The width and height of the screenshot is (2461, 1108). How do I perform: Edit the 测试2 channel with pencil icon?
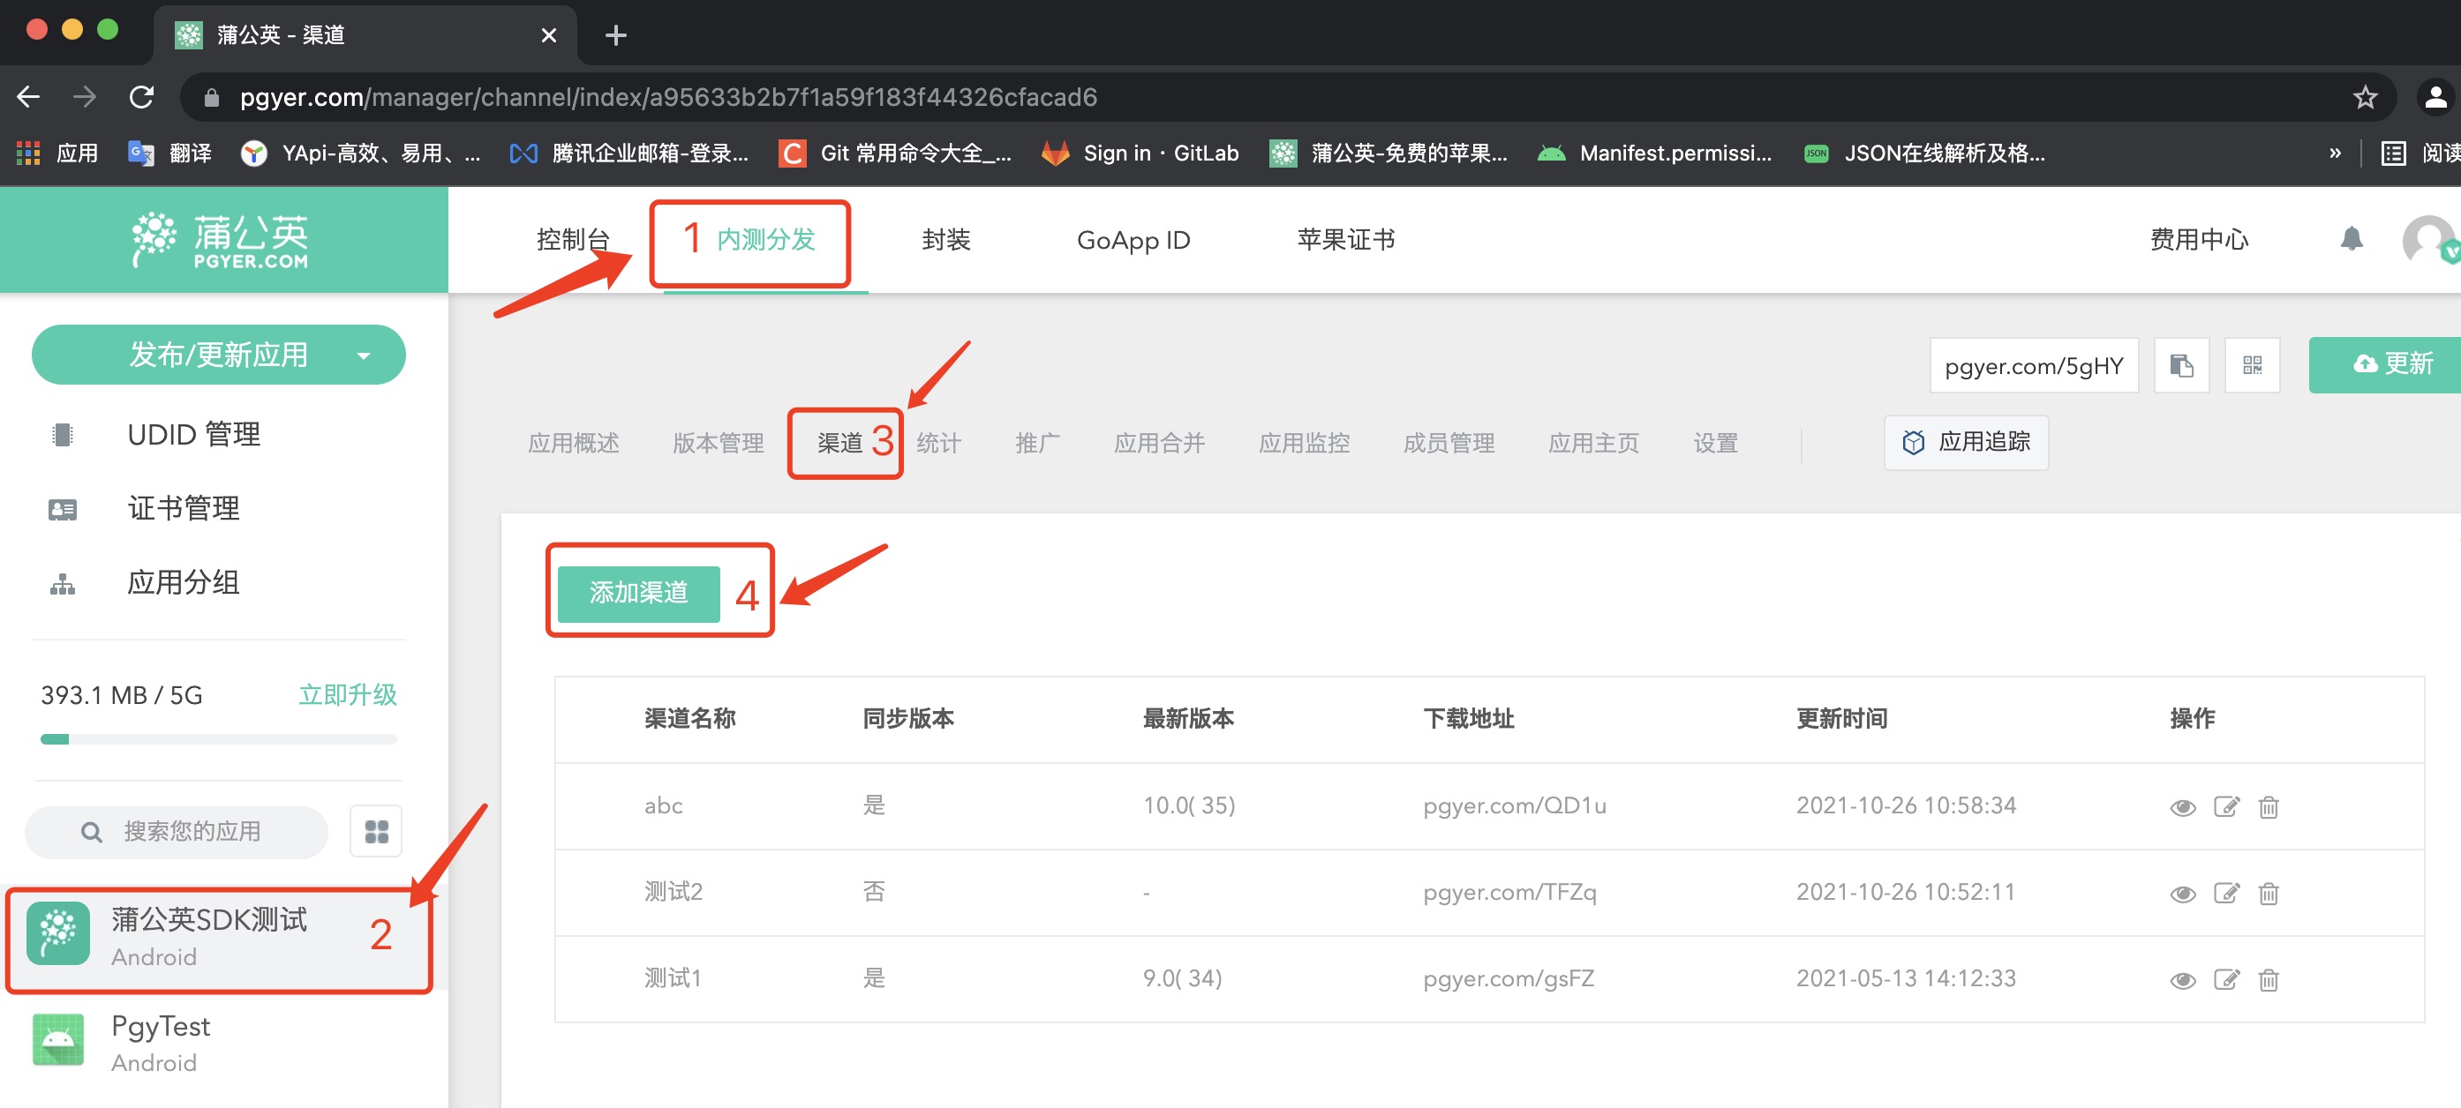click(x=2225, y=893)
